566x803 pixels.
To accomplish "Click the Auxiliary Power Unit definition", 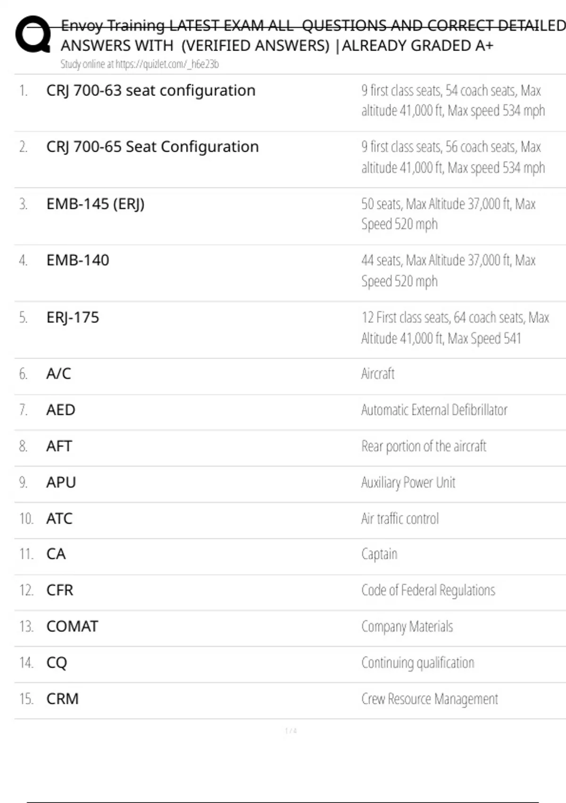I will pyautogui.click(x=408, y=482).
